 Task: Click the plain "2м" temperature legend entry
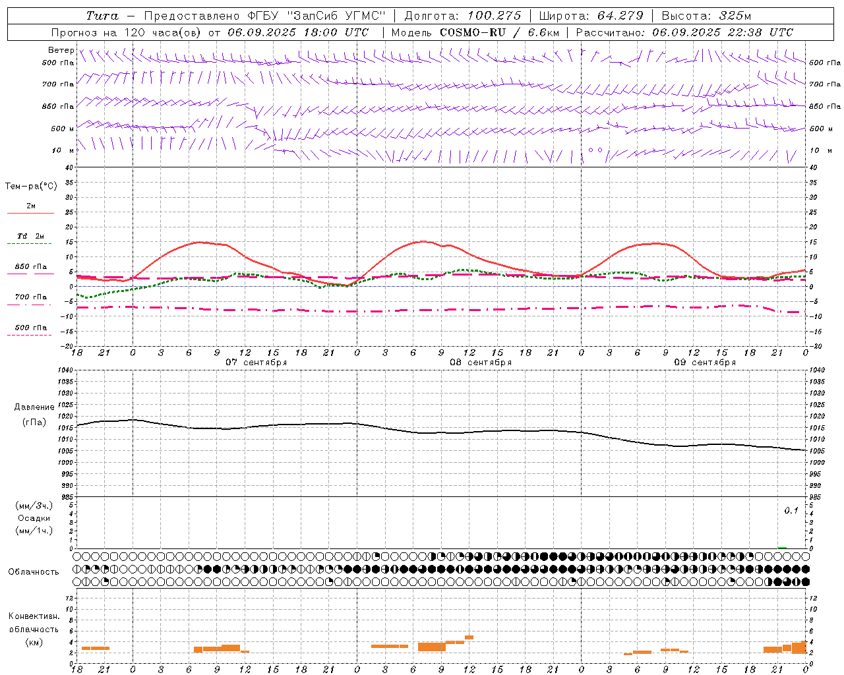pyautogui.click(x=31, y=206)
